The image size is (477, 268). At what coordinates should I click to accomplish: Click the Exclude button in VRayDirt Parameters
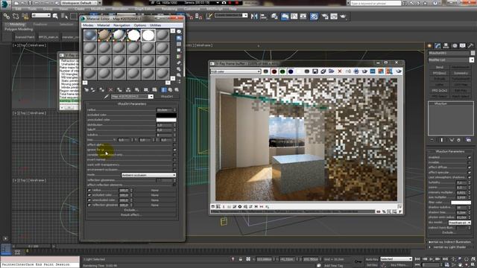click(131, 210)
